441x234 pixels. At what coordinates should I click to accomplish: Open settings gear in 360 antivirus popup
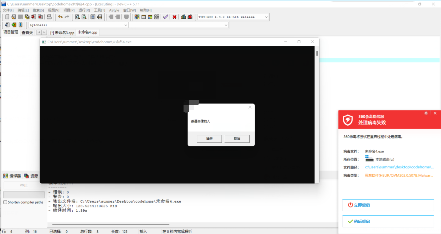coord(426,113)
